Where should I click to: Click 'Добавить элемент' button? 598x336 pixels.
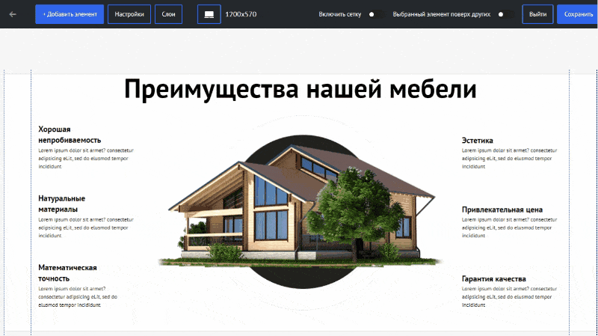click(70, 14)
